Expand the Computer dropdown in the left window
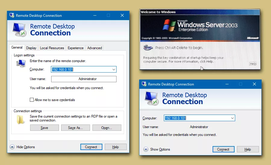Image resolution: width=271 pixels, height=165 pixels. click(x=114, y=70)
